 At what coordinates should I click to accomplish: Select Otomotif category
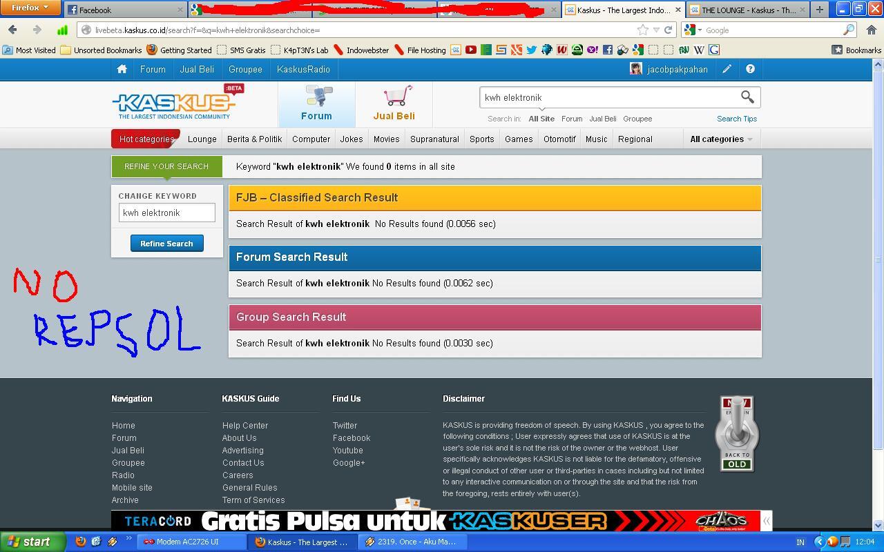click(x=559, y=139)
